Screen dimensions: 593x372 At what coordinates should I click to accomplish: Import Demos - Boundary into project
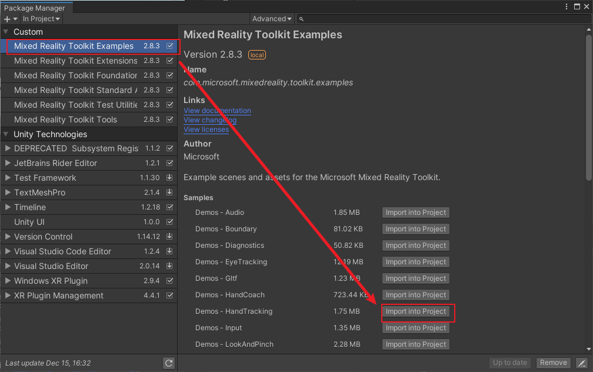[415, 229]
